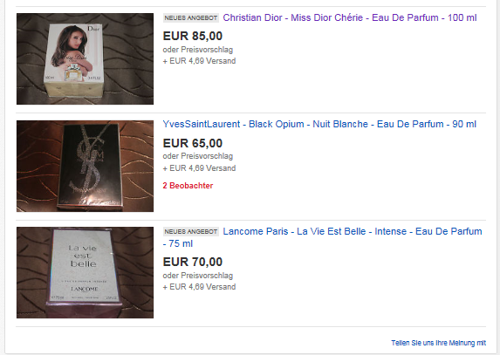This screenshot has height=355, width=500.
Task: Click the Versand cost under the Lancome listing
Action: point(199,287)
